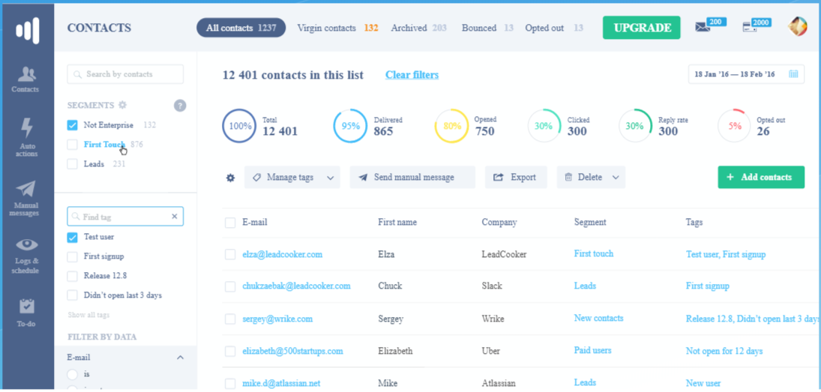Screen dimensions: 821x392
Task: Select the E-mail filter 'is' radio button
Action: pyautogui.click(x=72, y=374)
